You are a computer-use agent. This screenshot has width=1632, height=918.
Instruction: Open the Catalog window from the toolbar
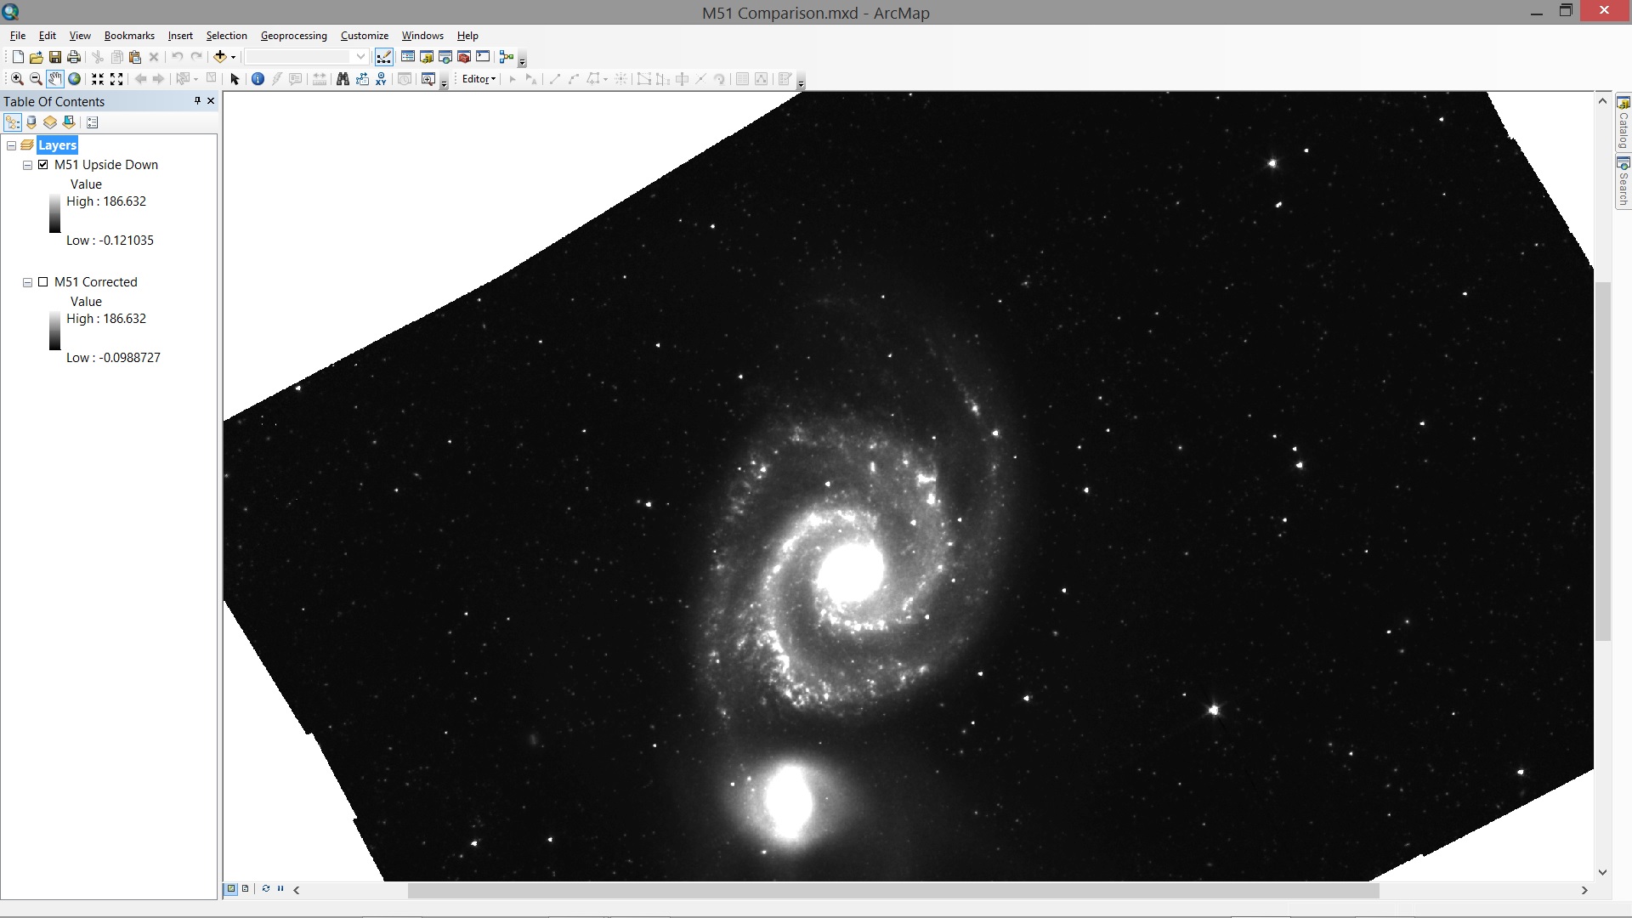(x=427, y=57)
